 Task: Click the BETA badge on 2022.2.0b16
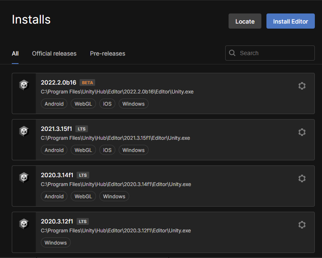coord(87,82)
